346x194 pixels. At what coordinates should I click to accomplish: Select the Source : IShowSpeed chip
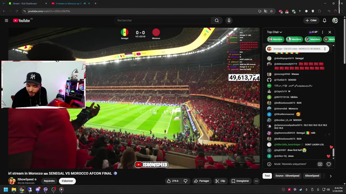point(287,176)
